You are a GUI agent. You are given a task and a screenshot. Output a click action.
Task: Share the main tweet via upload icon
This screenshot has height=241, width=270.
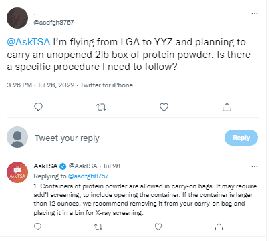point(227,107)
